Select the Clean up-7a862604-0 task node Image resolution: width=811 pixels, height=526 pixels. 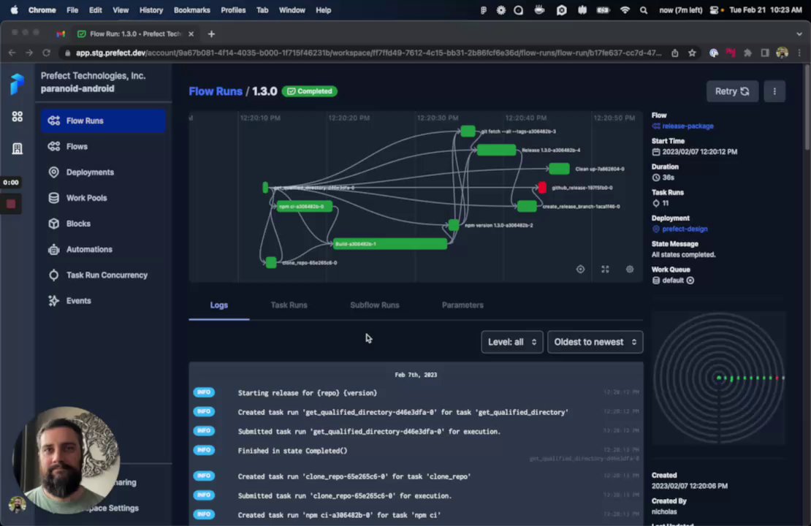559,169
